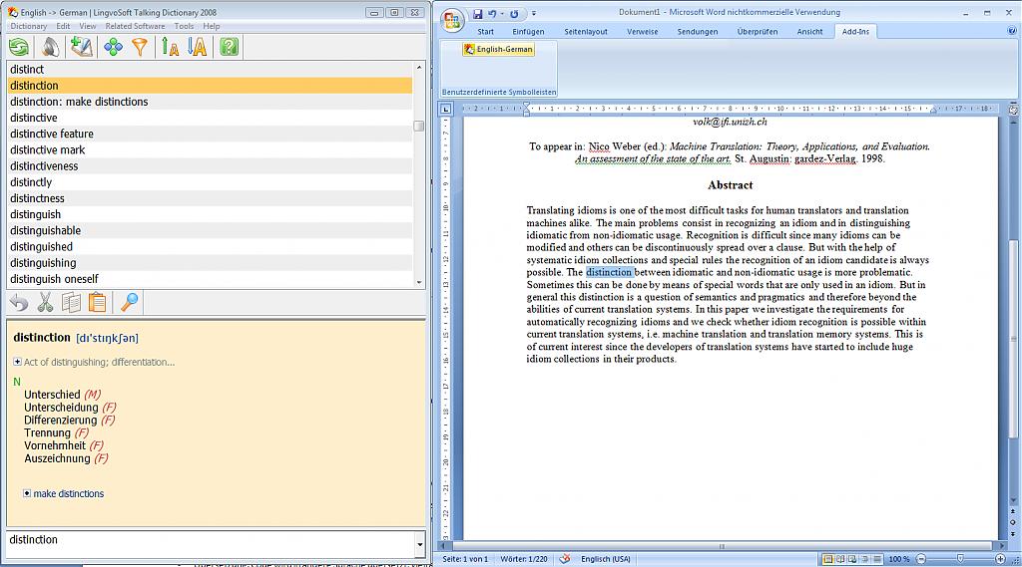Open the Dictionary menu

click(x=29, y=26)
